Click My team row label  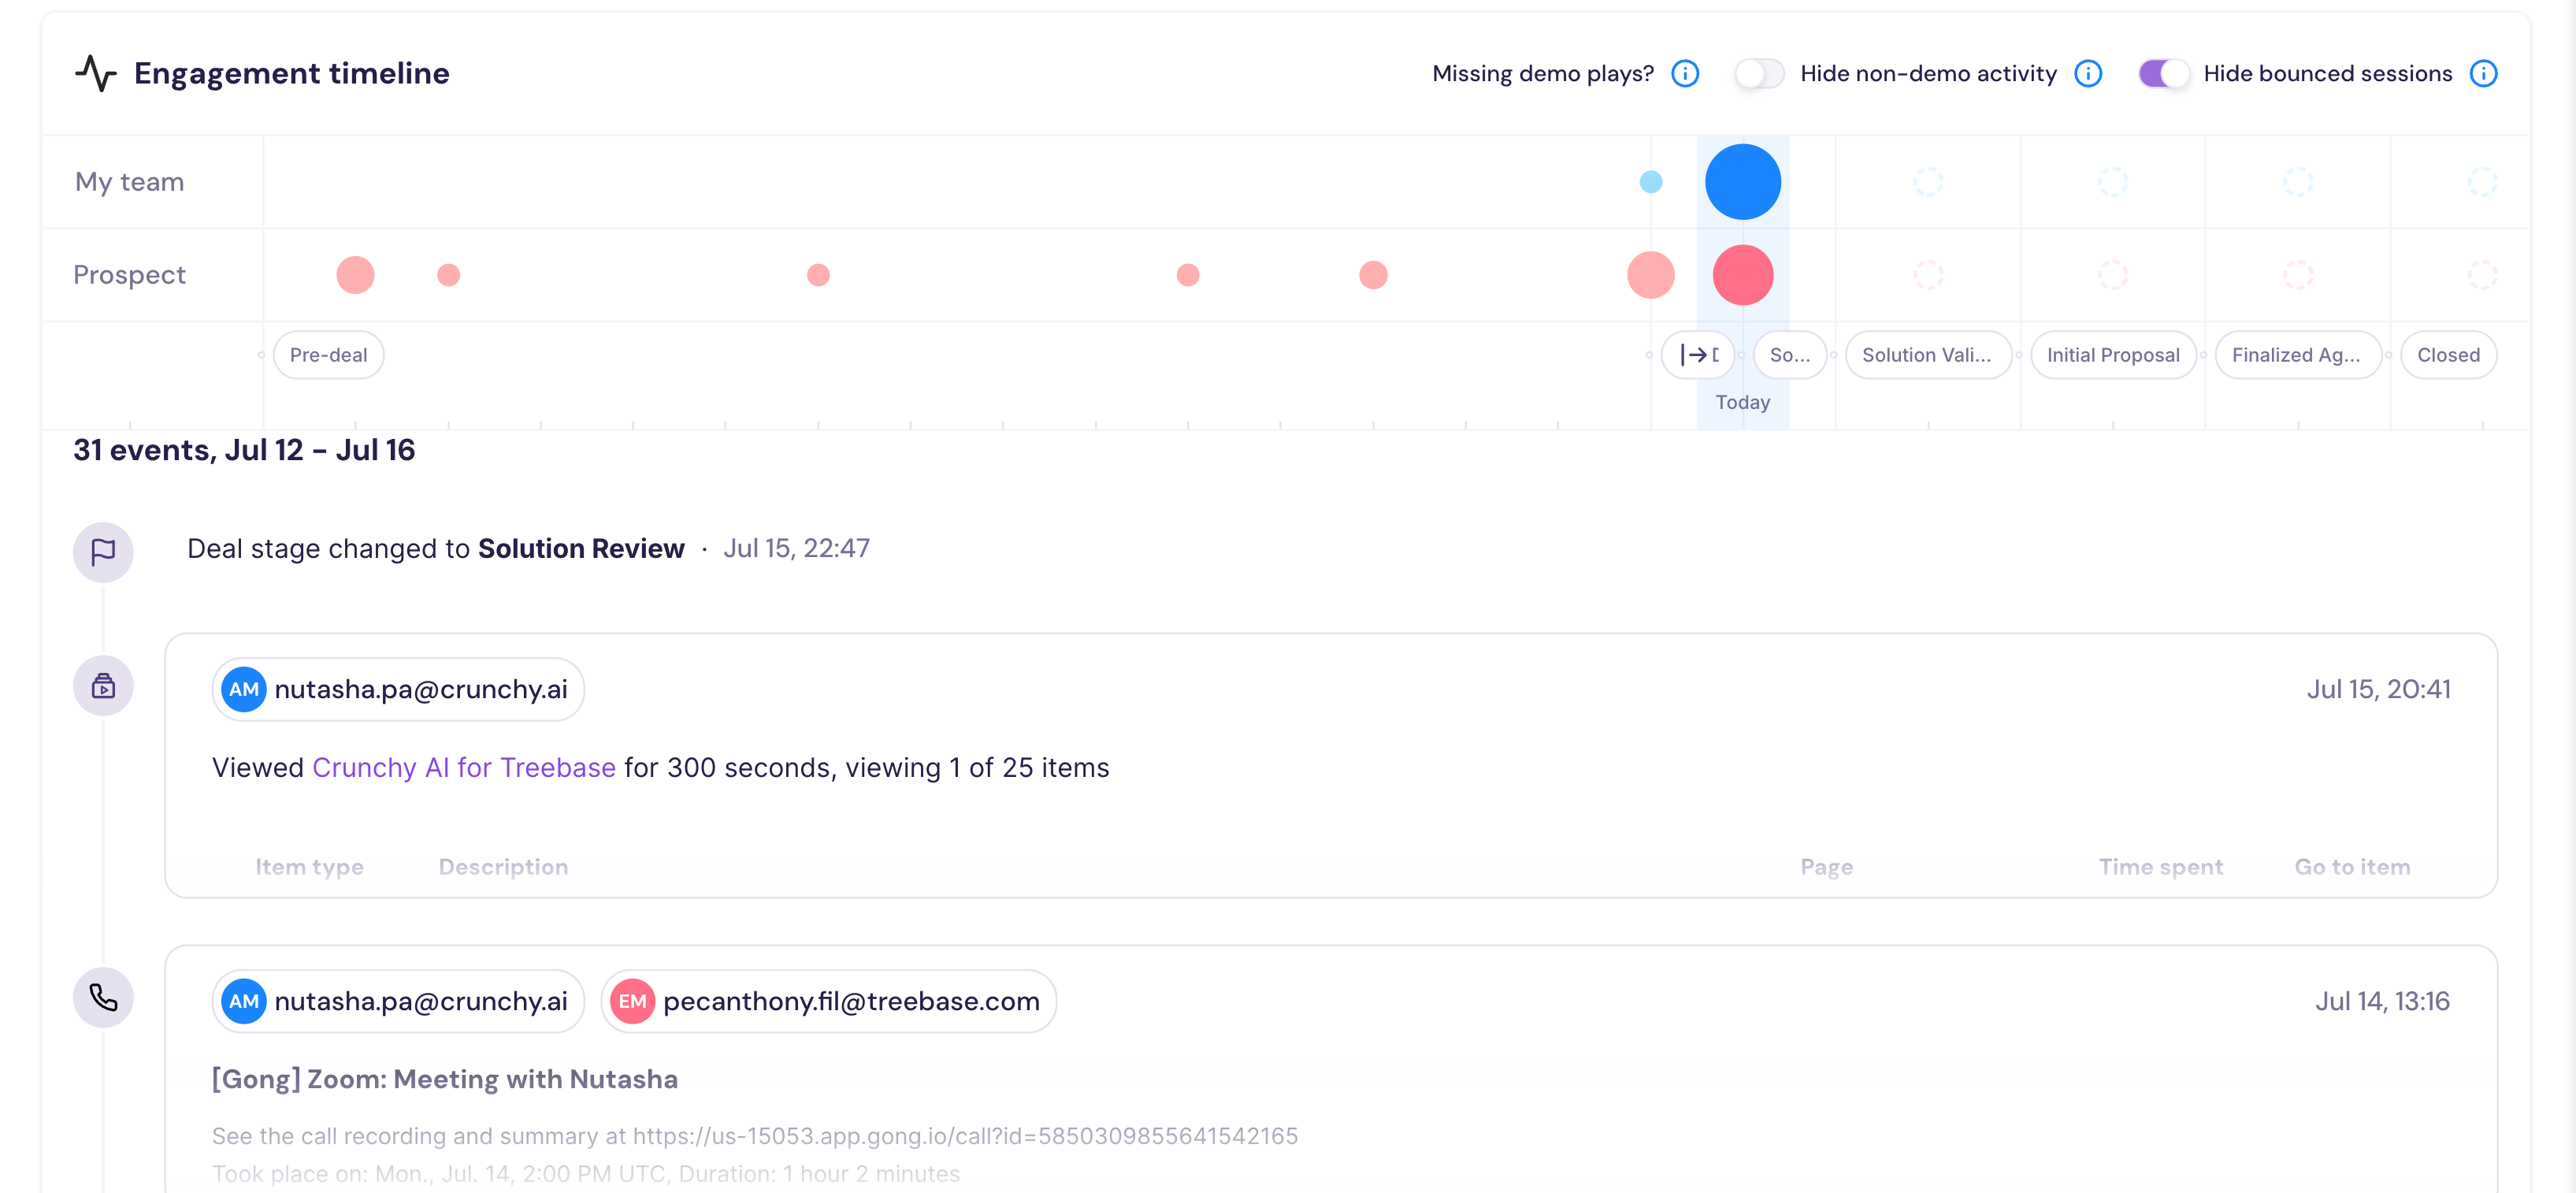tap(130, 182)
